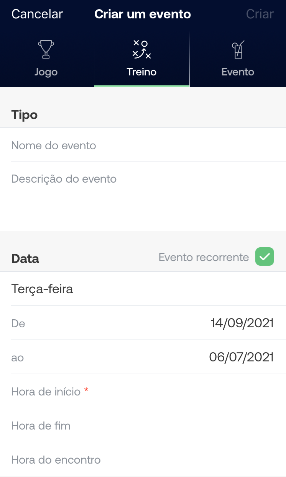Screen dimensions: 286x477
Task: Choose the Hora de fim time
Action: [x=143, y=426]
